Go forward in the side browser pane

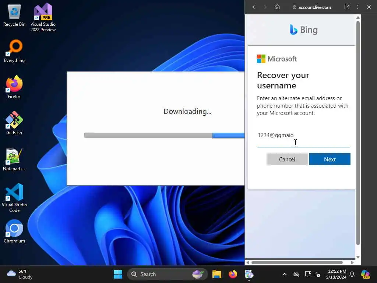(x=265, y=7)
